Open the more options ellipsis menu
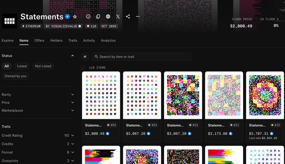Image resolution: width=285 pixels, height=164 pixels. [138, 16]
